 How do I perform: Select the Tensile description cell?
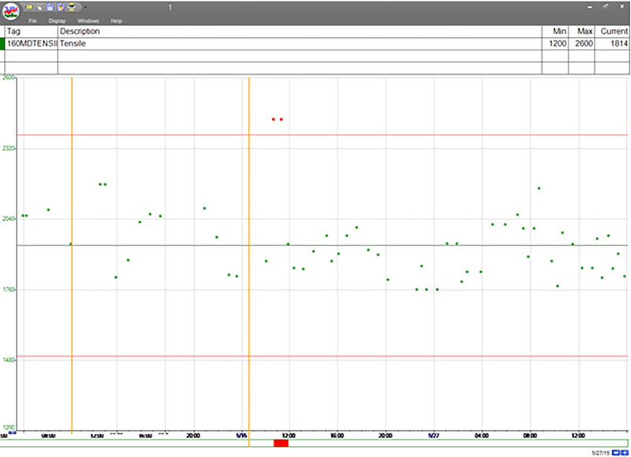click(x=300, y=44)
